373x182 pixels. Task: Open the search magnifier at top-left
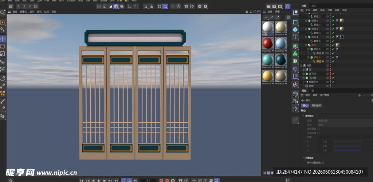pos(3,13)
